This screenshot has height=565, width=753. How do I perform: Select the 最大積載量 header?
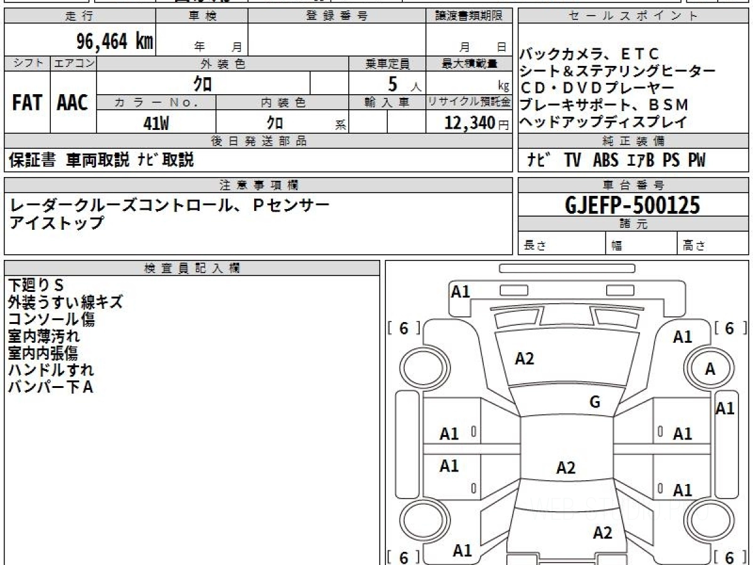click(x=469, y=63)
